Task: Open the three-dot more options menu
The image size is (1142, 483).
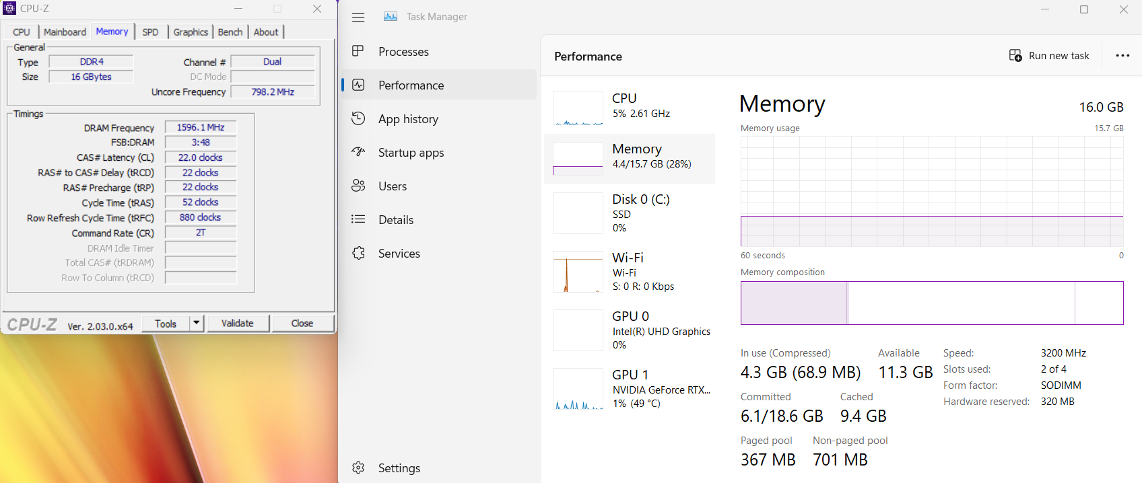Action: [x=1122, y=56]
